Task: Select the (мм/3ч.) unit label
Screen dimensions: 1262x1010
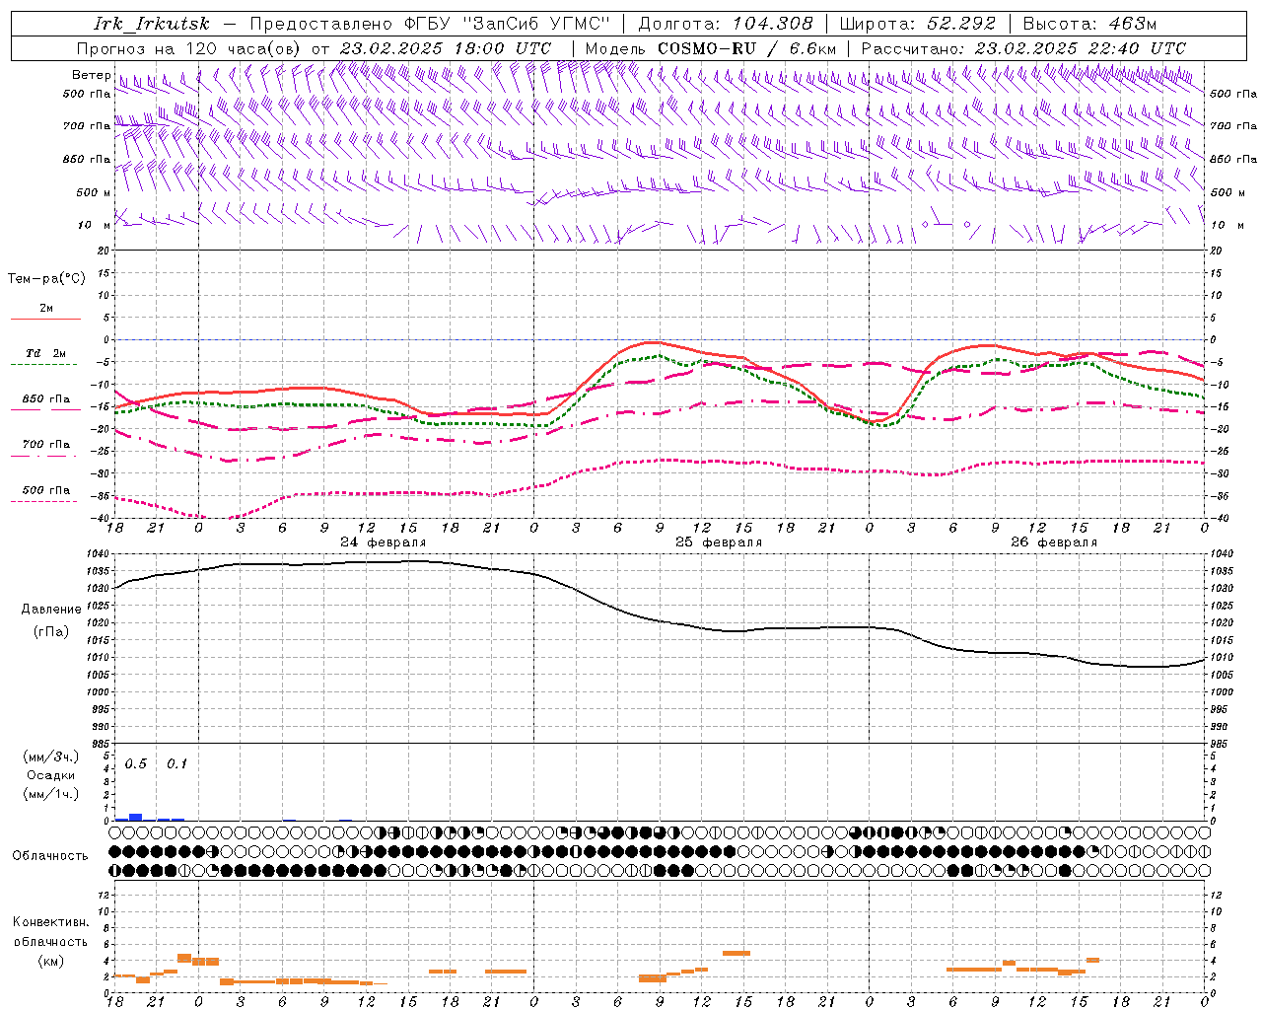Action: tap(50, 757)
